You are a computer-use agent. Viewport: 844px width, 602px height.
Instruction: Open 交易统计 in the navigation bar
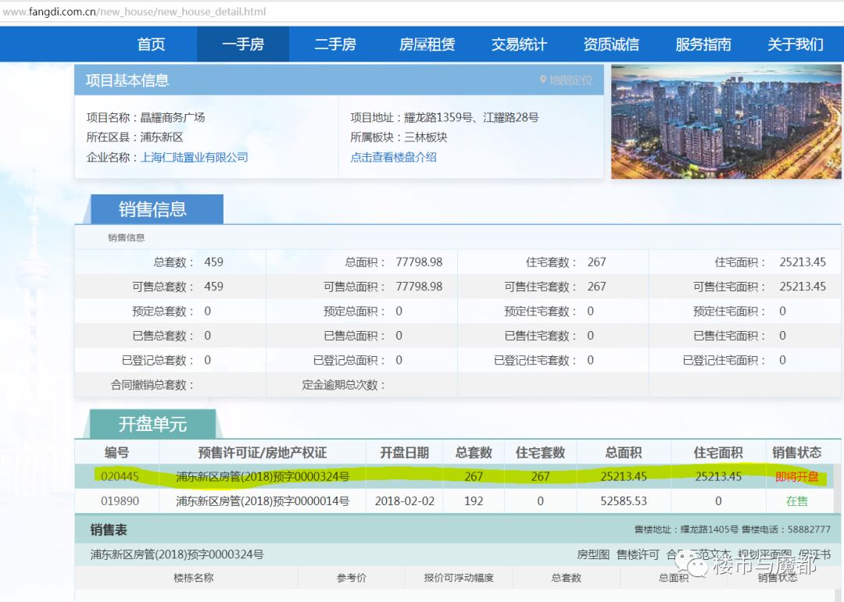(519, 45)
